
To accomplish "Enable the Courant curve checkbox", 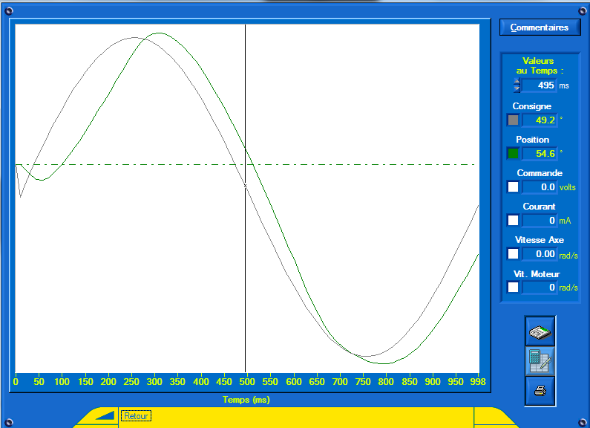I will point(513,221).
